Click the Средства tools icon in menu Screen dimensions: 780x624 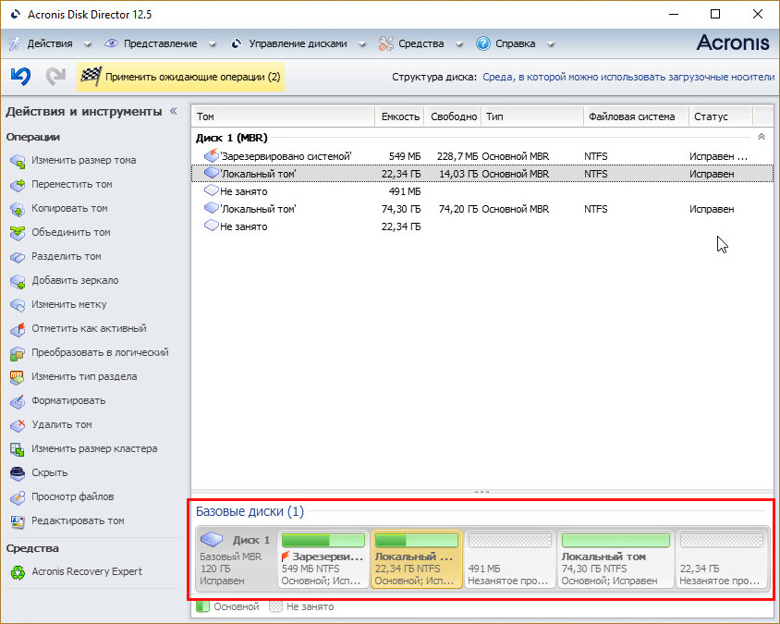[385, 43]
